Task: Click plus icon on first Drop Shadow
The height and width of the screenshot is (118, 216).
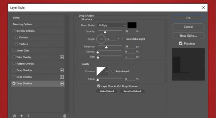Action: pyautogui.click(x=62, y=70)
